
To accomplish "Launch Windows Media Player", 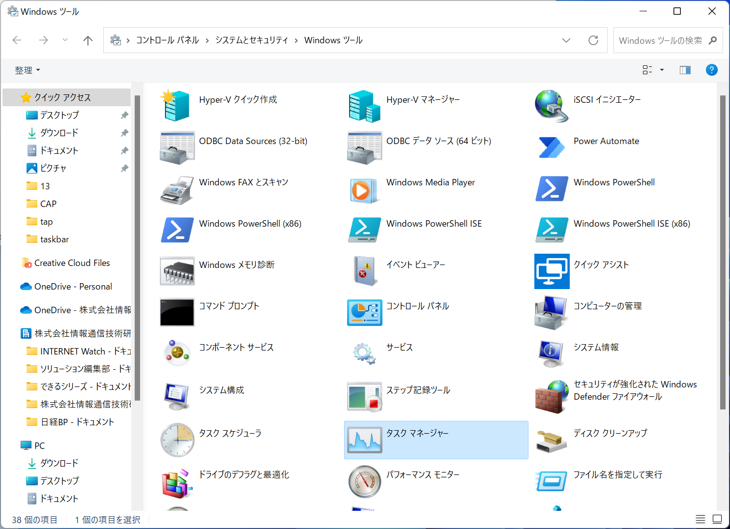I will [x=430, y=182].
